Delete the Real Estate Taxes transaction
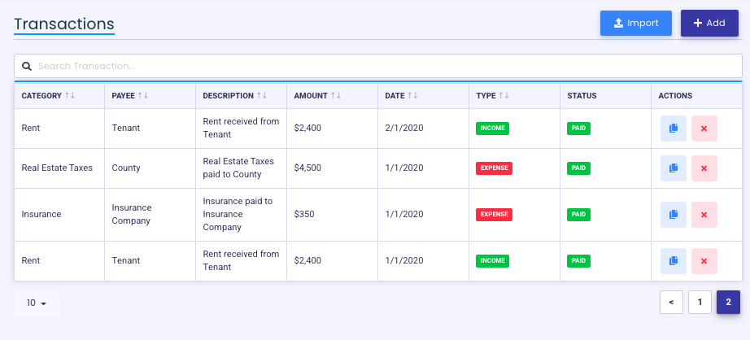 tap(704, 168)
